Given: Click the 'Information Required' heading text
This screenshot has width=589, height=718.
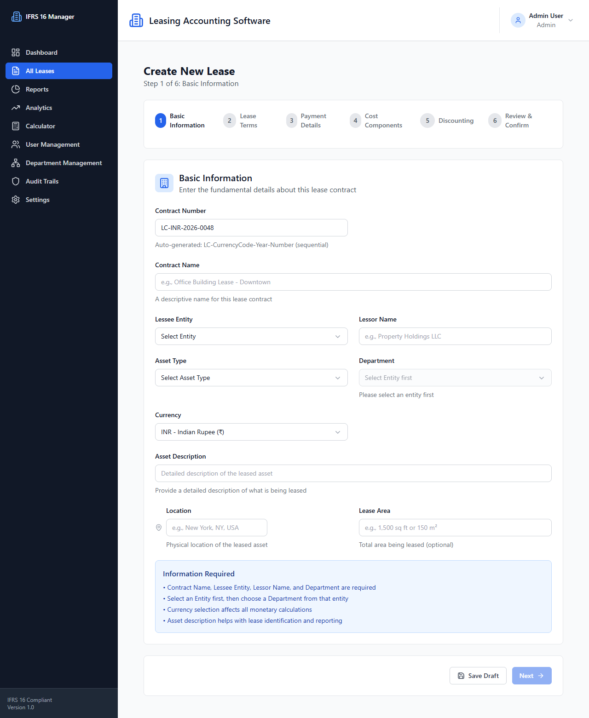Looking at the screenshot, I should click(199, 574).
